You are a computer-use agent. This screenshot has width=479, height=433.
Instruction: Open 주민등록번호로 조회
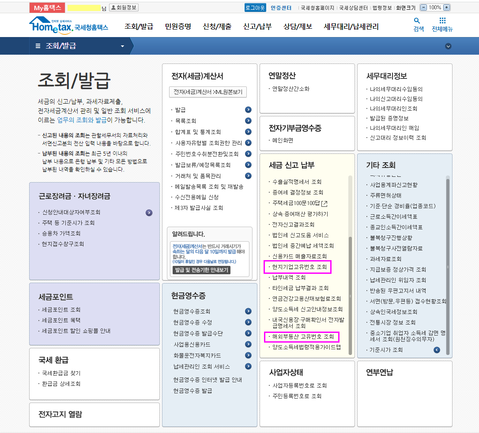297,396
